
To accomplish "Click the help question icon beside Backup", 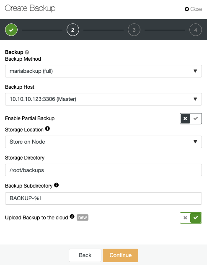I will (27, 52).
